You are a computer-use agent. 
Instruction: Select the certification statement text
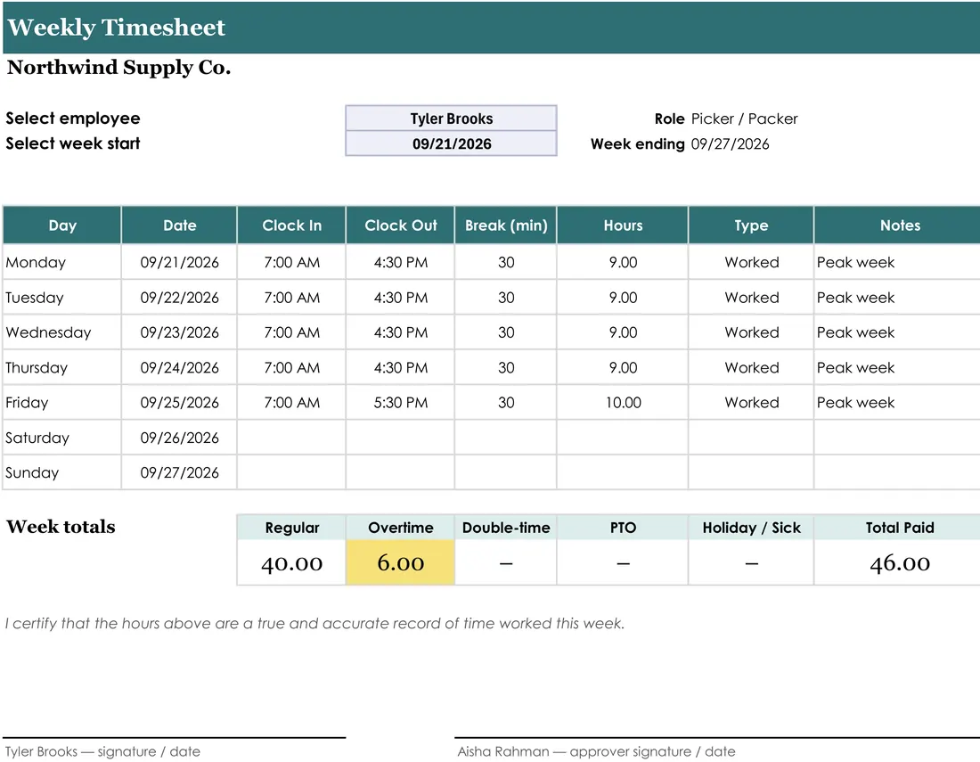[x=314, y=623]
